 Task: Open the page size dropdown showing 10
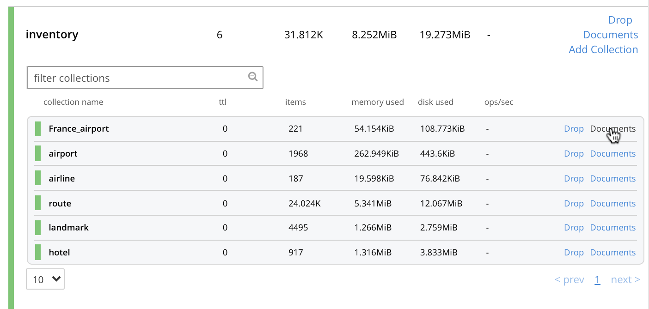tap(45, 279)
